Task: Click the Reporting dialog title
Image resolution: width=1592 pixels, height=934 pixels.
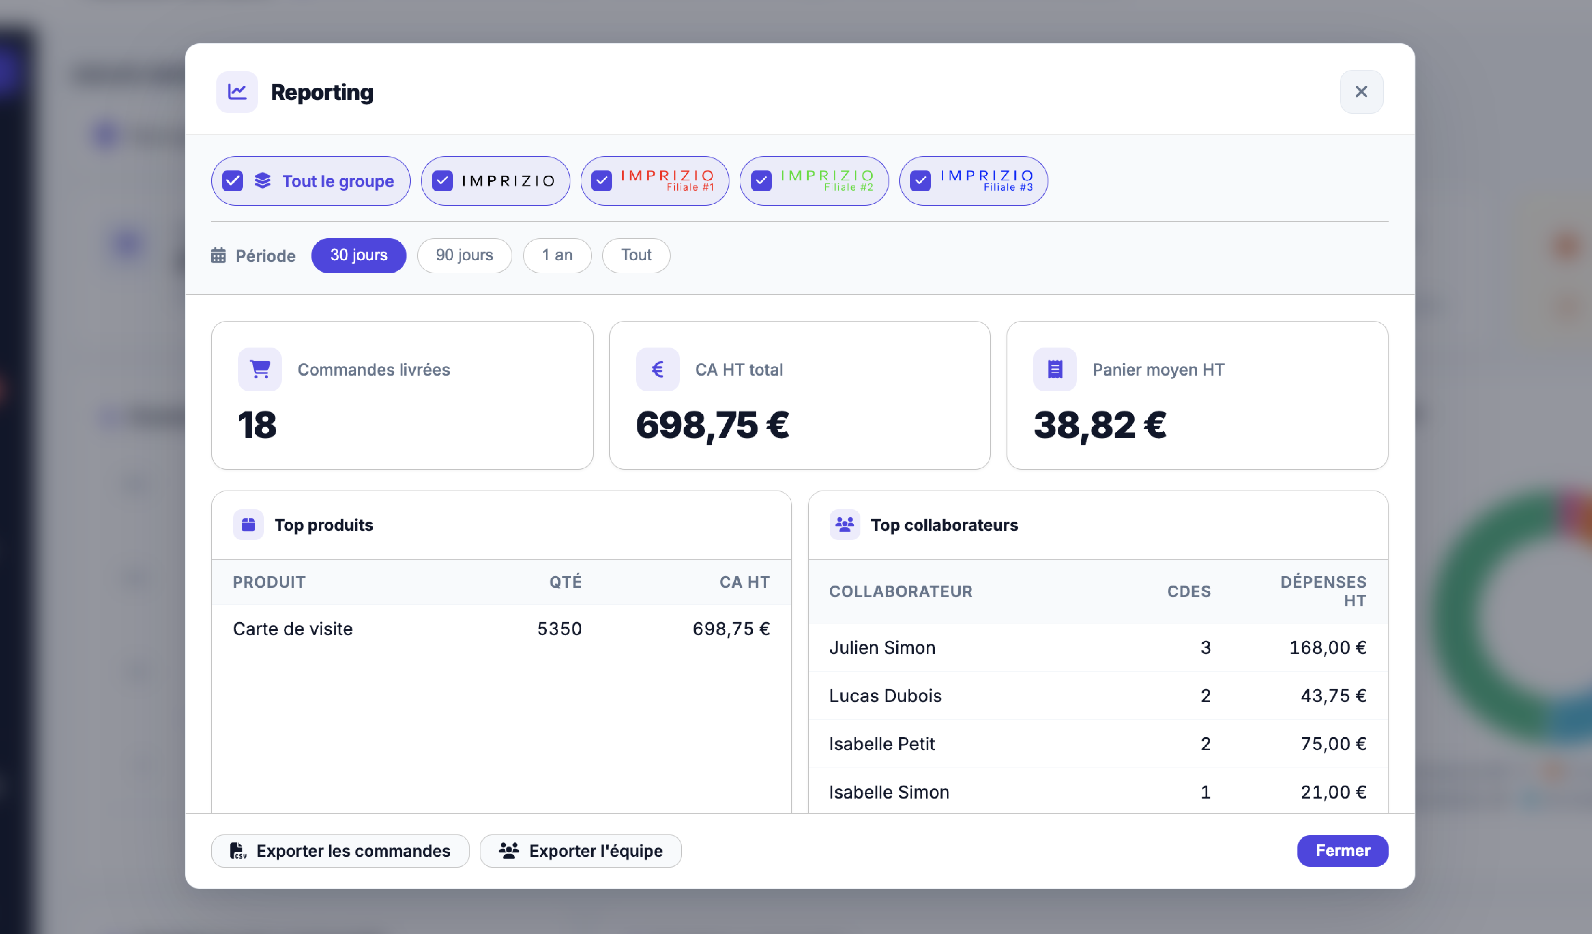Action: click(322, 92)
